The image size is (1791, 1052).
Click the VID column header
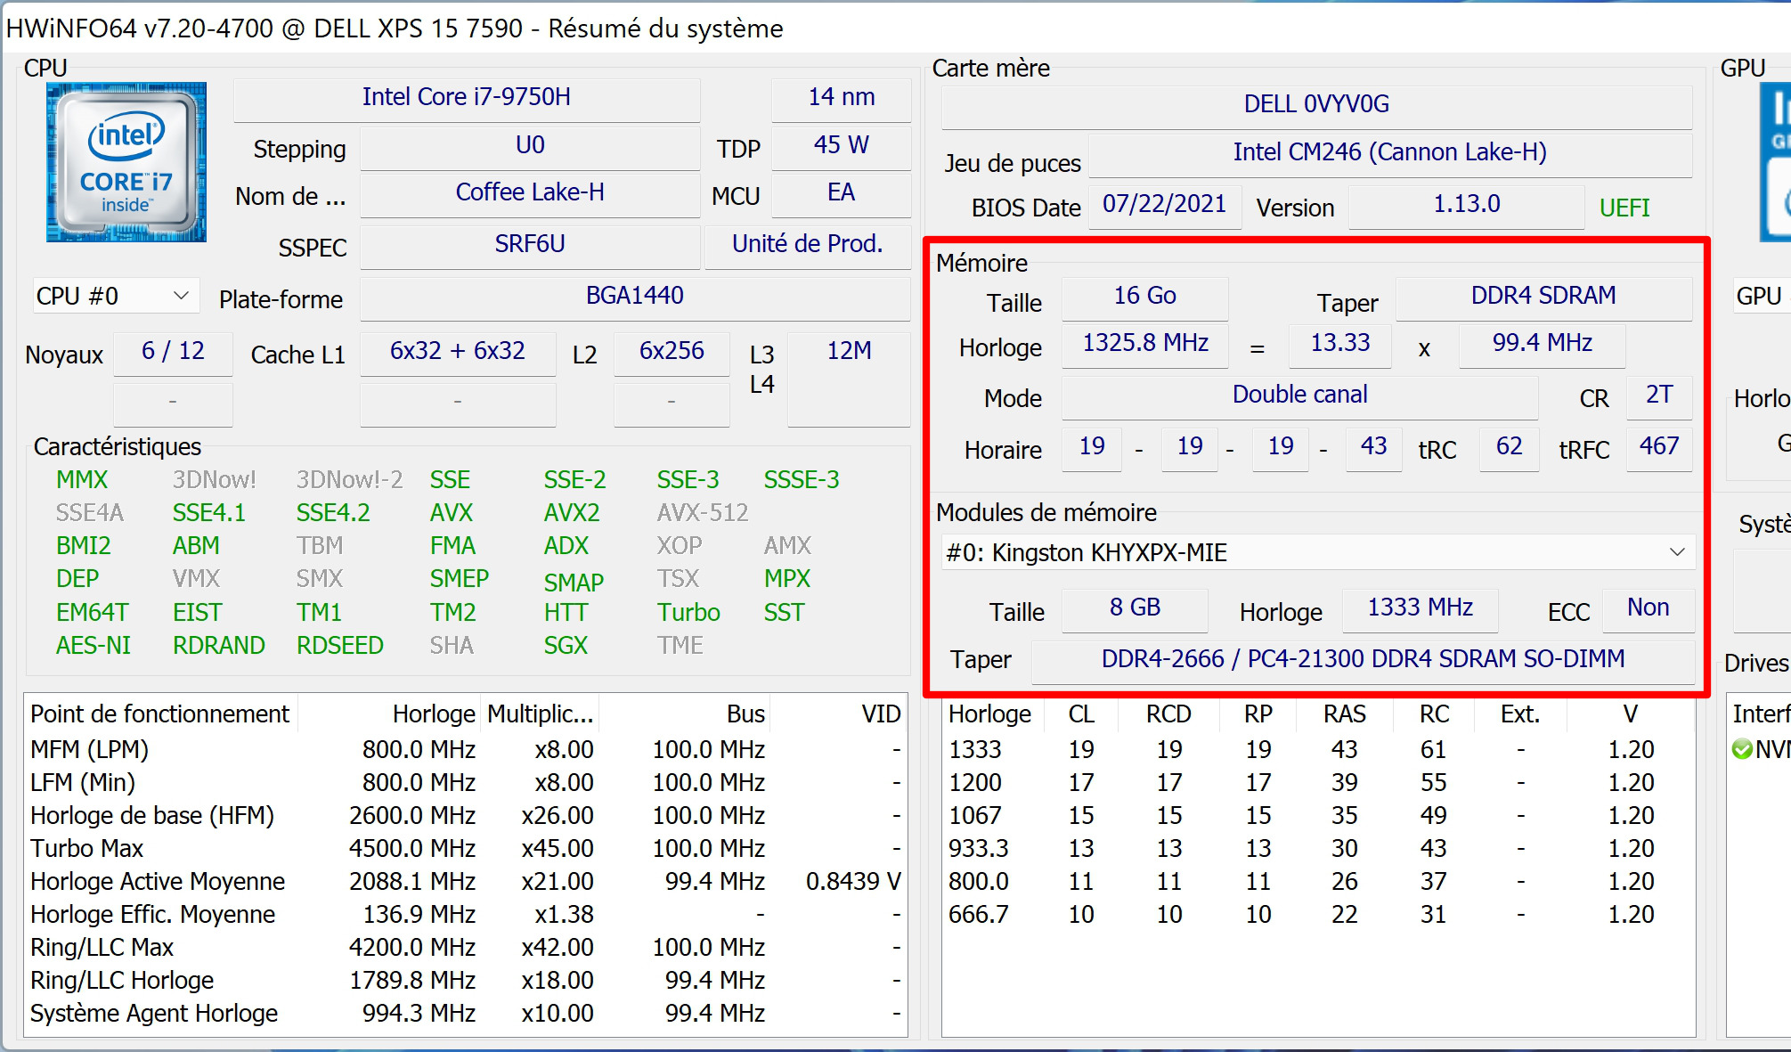tap(837, 714)
